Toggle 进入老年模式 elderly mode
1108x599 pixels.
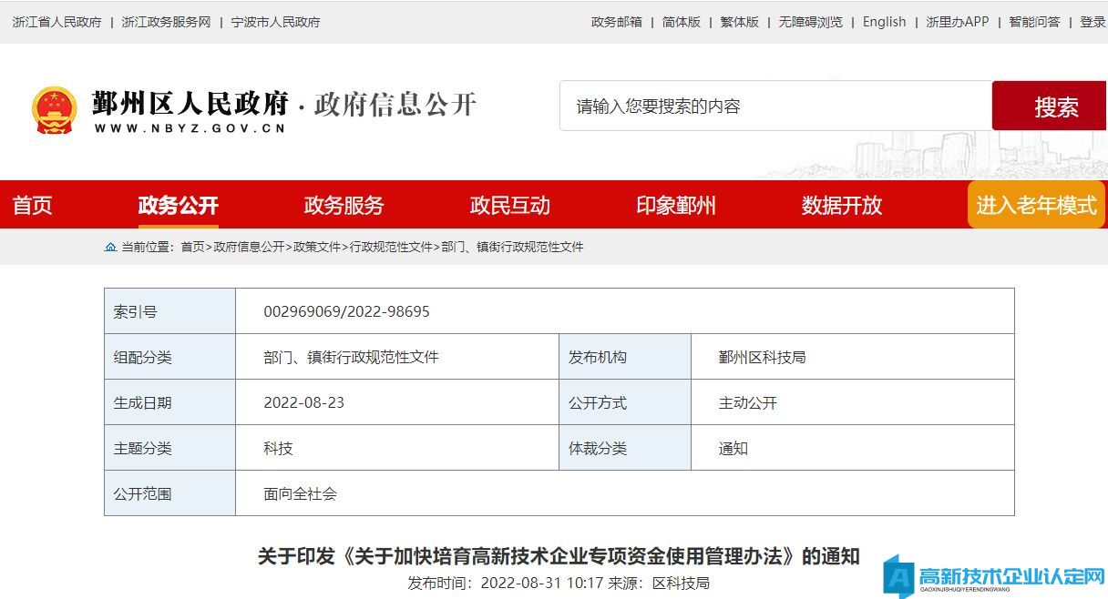pyautogui.click(x=1036, y=205)
